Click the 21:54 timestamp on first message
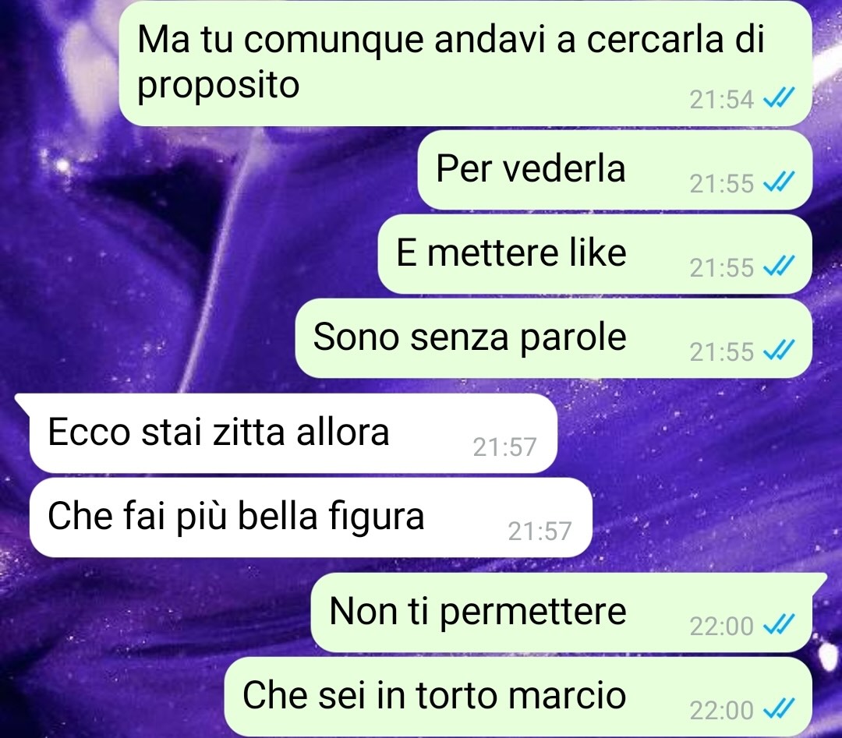This screenshot has height=738, width=842. click(x=722, y=100)
